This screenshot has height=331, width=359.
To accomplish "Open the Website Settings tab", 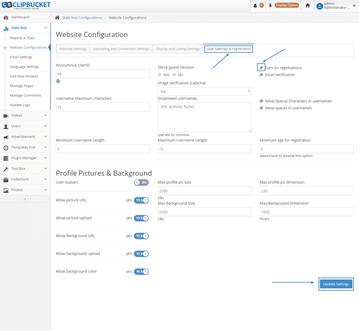I will pyautogui.click(x=73, y=48).
